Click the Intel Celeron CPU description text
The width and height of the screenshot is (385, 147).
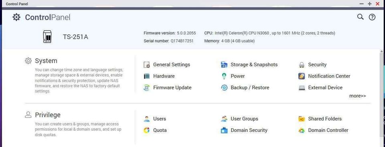275,33
